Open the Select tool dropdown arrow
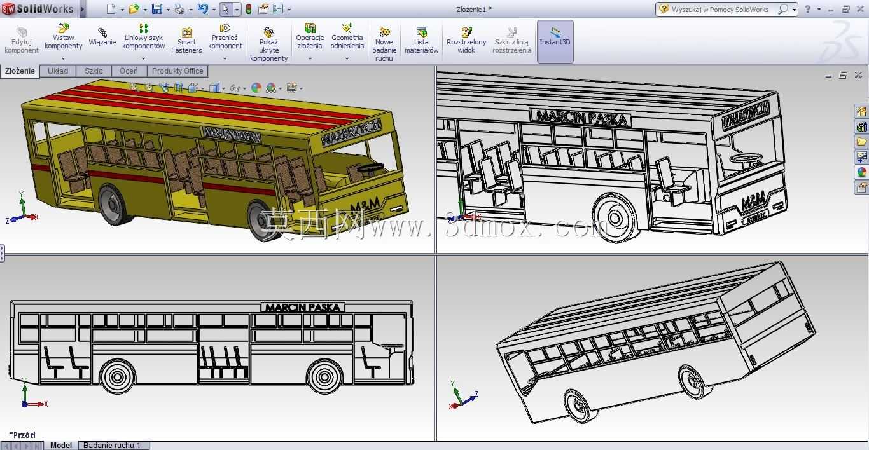Viewport: 869px width, 450px height. (x=237, y=10)
